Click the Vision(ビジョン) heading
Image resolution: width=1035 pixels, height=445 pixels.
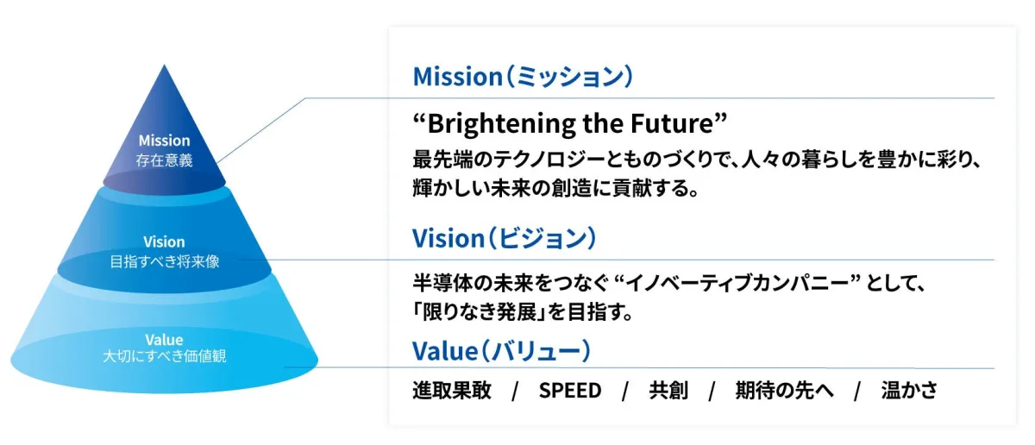point(505,238)
